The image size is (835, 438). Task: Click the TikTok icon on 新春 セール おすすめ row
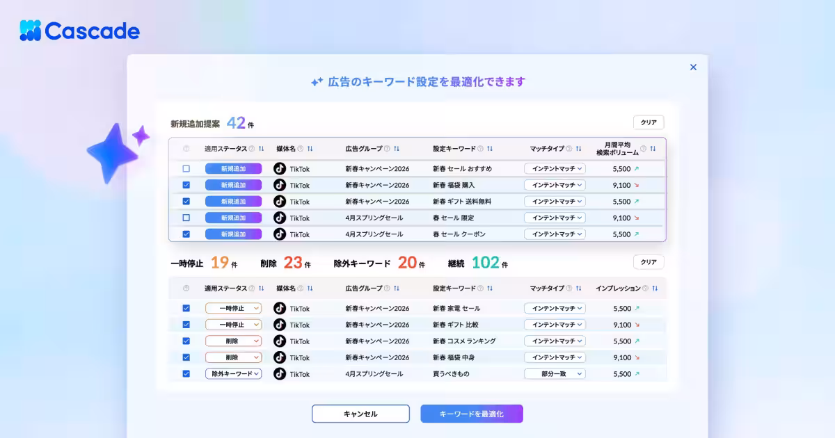point(281,168)
